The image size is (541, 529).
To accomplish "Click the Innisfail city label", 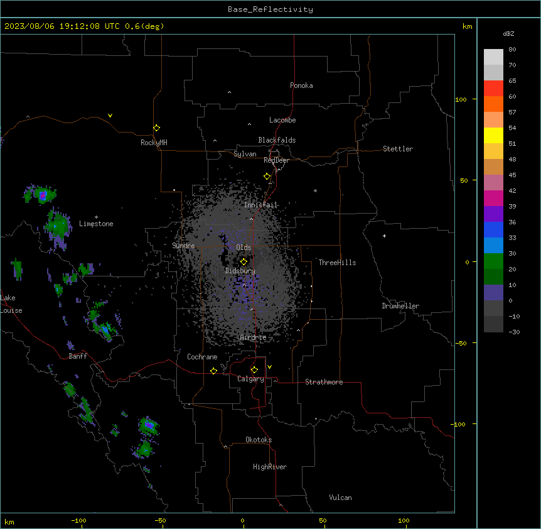I will point(260,205).
